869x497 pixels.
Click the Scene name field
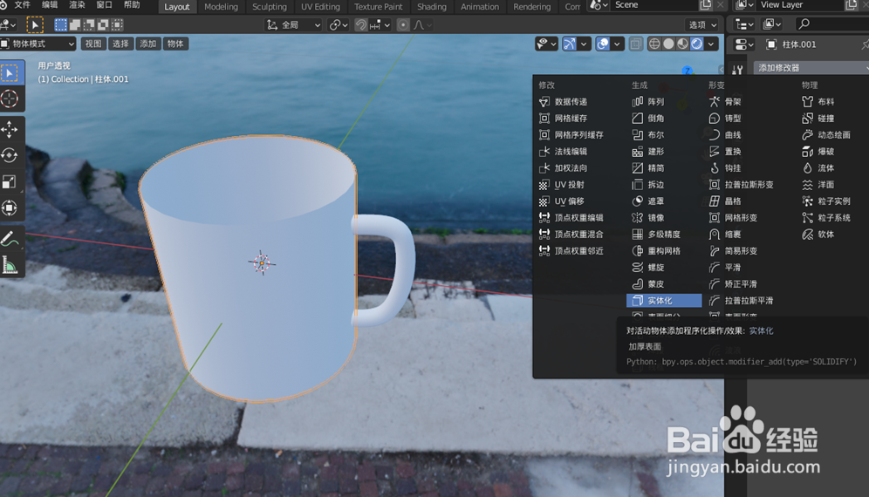click(654, 5)
